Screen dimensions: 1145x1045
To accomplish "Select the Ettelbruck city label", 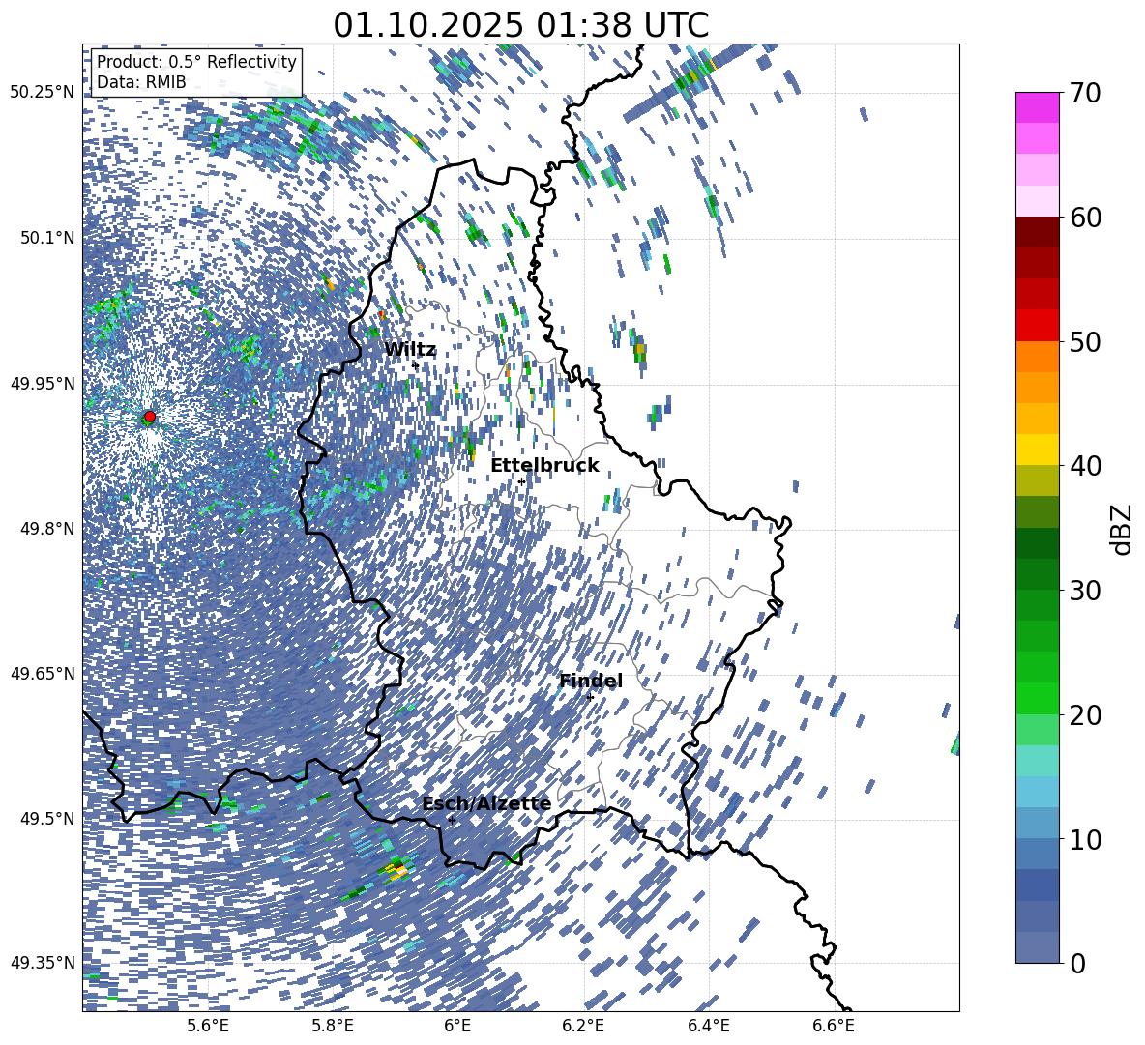I will click(x=544, y=466).
